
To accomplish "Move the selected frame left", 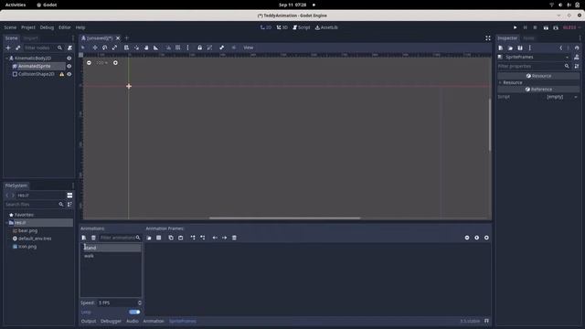I will click(x=215, y=238).
